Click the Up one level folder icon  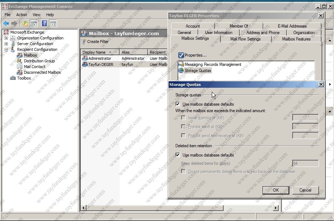25,24
